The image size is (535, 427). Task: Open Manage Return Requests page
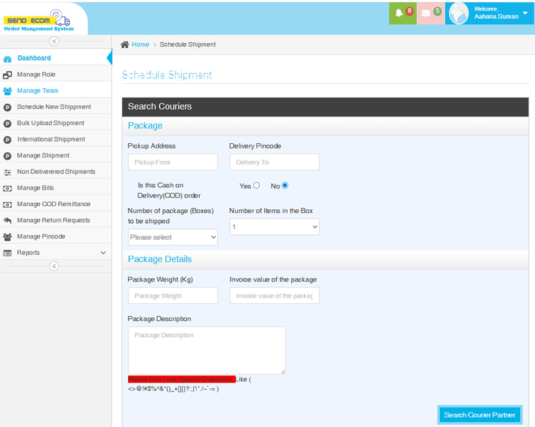[53, 220]
